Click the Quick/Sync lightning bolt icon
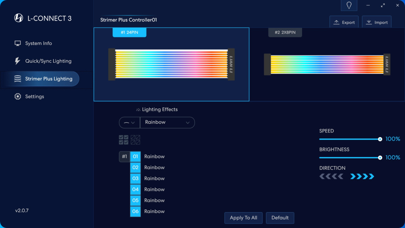Viewport: 405px width, 228px height. coord(17,61)
